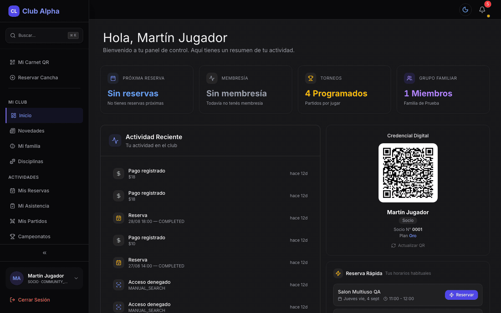This screenshot has height=313, width=501.
Task: Select the Pago registrado $10 entry
Action: [x=210, y=240]
